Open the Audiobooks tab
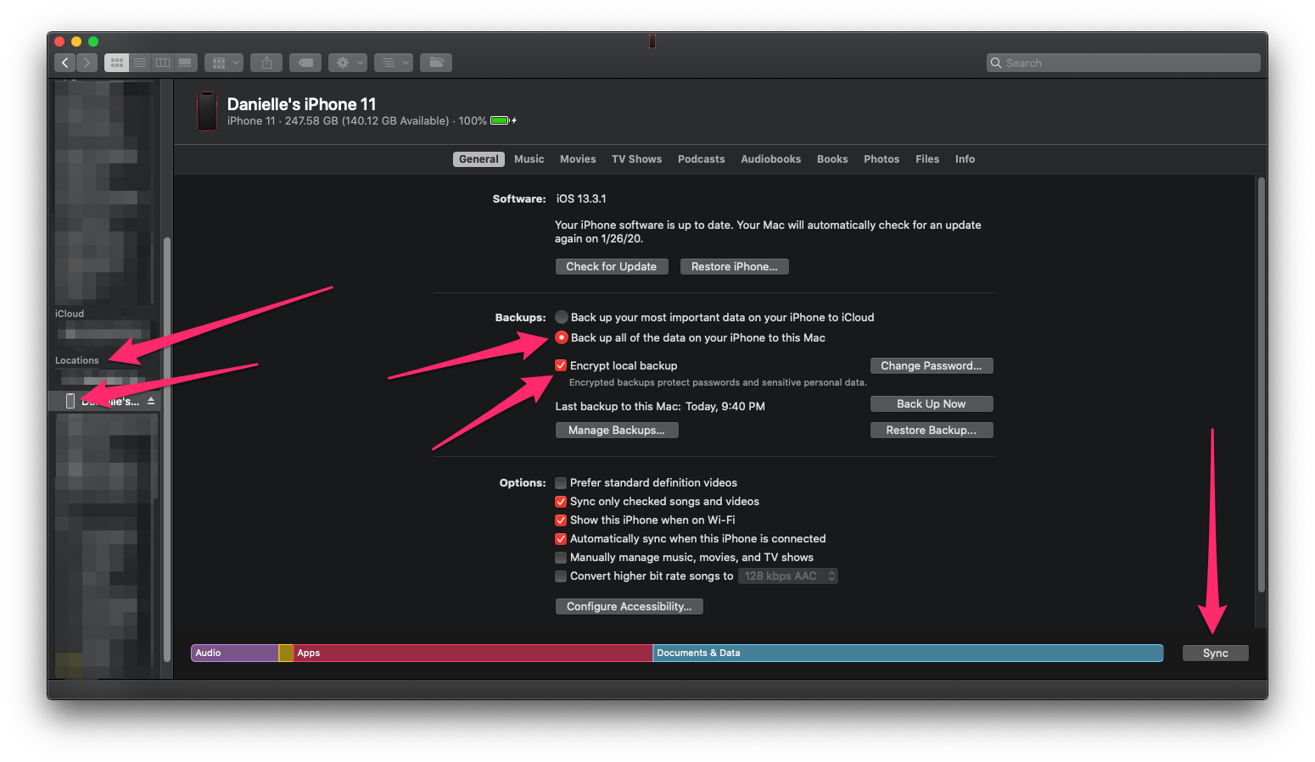Screen dimensions: 1315x762 point(771,159)
